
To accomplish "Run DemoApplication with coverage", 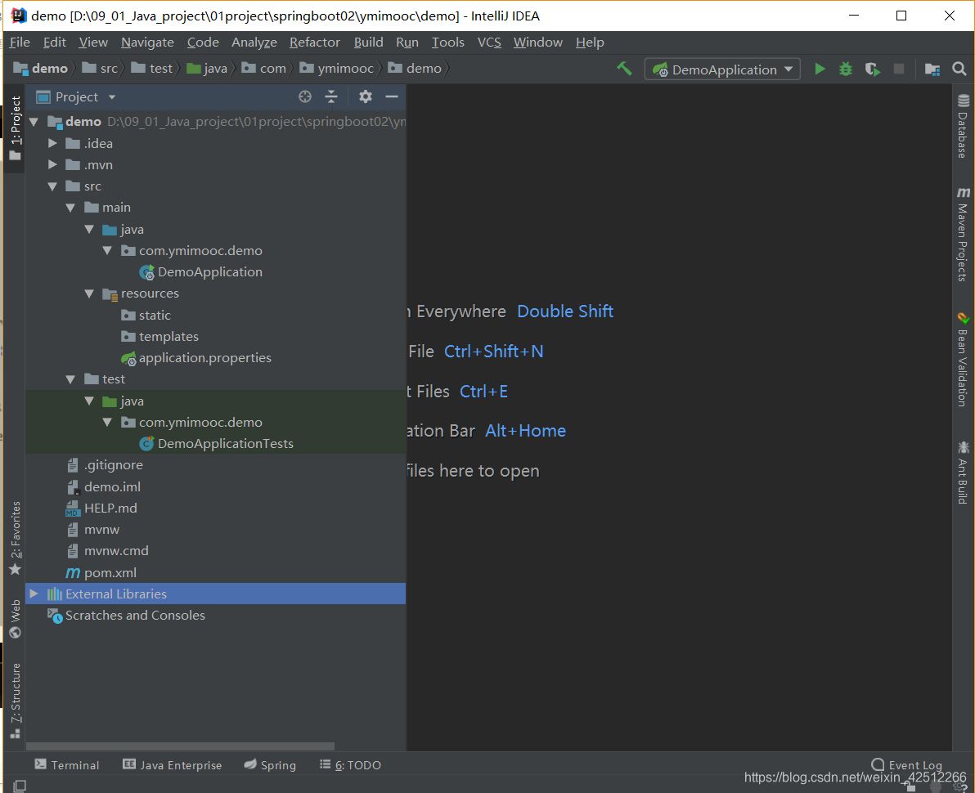I will point(872,69).
